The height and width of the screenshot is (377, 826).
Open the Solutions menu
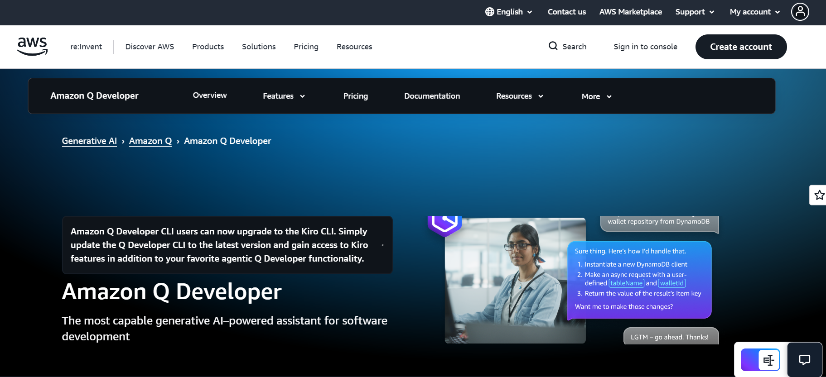click(x=259, y=47)
